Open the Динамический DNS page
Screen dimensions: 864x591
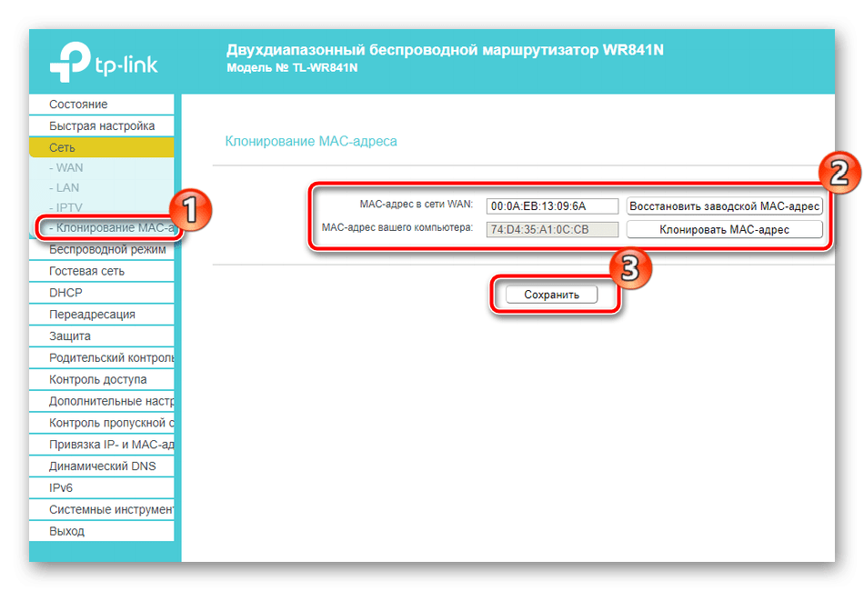(102, 466)
